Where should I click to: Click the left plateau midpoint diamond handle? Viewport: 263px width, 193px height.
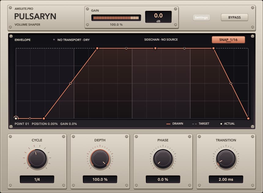126,49
